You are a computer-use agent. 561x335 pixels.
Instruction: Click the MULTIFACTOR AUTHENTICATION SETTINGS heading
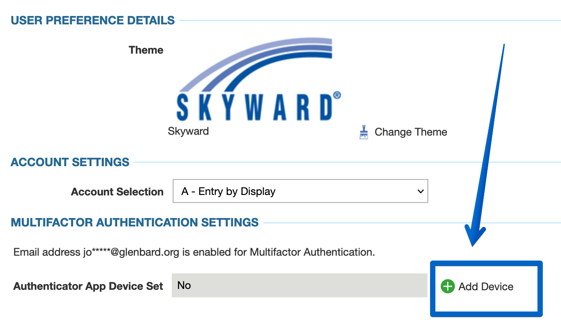pyautogui.click(x=134, y=222)
